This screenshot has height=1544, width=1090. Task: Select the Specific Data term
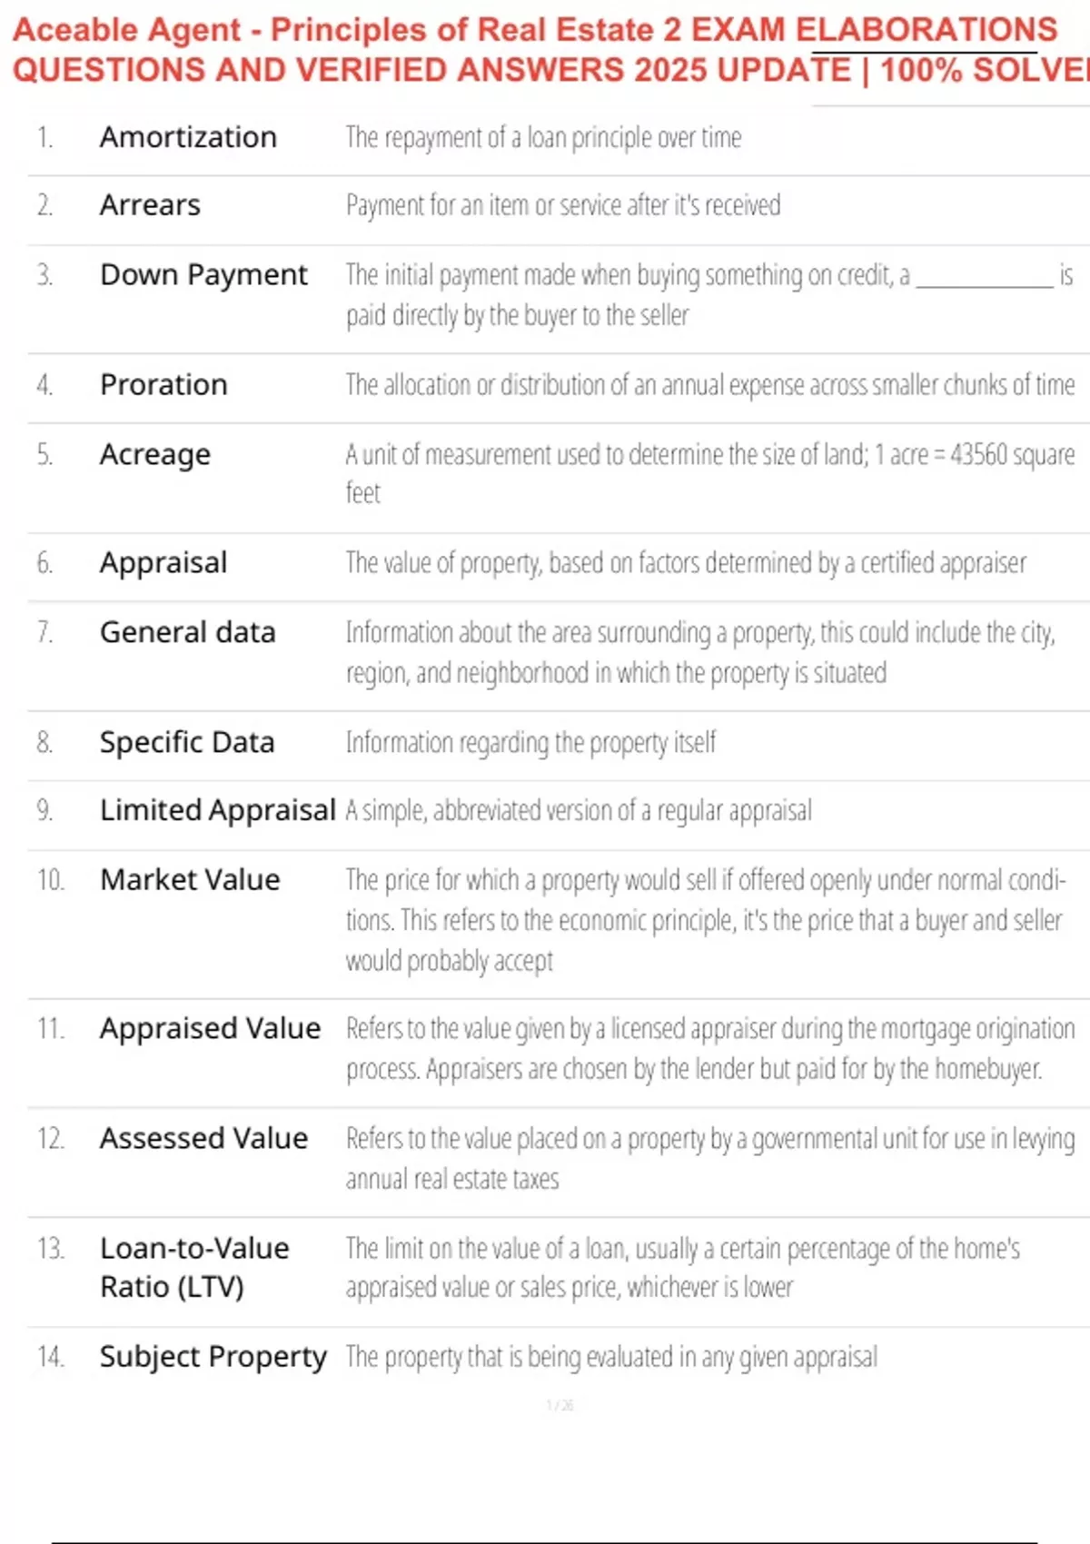click(187, 742)
